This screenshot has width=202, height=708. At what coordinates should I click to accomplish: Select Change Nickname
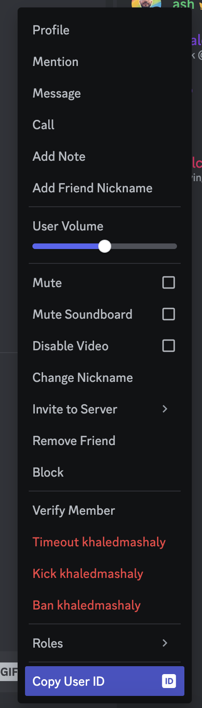pyautogui.click(x=105, y=378)
